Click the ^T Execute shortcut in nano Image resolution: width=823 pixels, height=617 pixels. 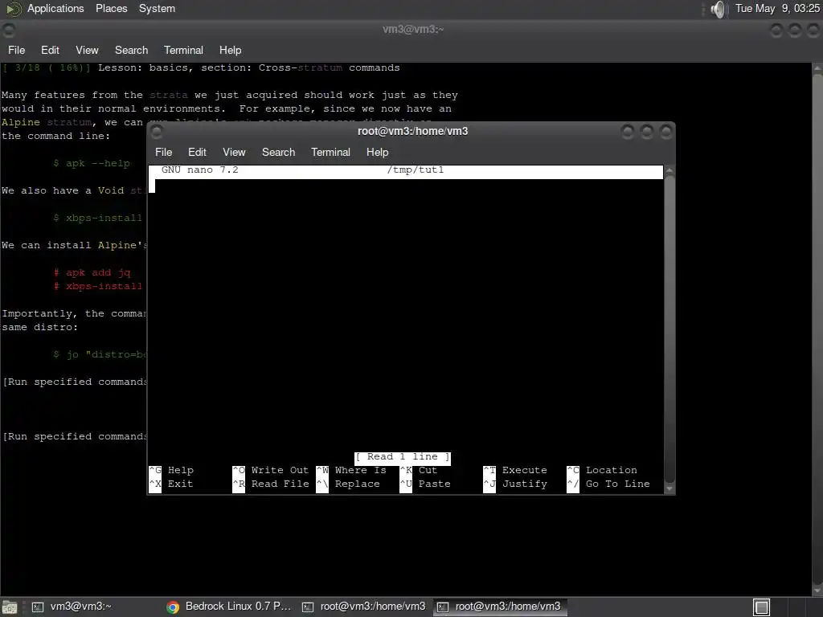click(515, 470)
